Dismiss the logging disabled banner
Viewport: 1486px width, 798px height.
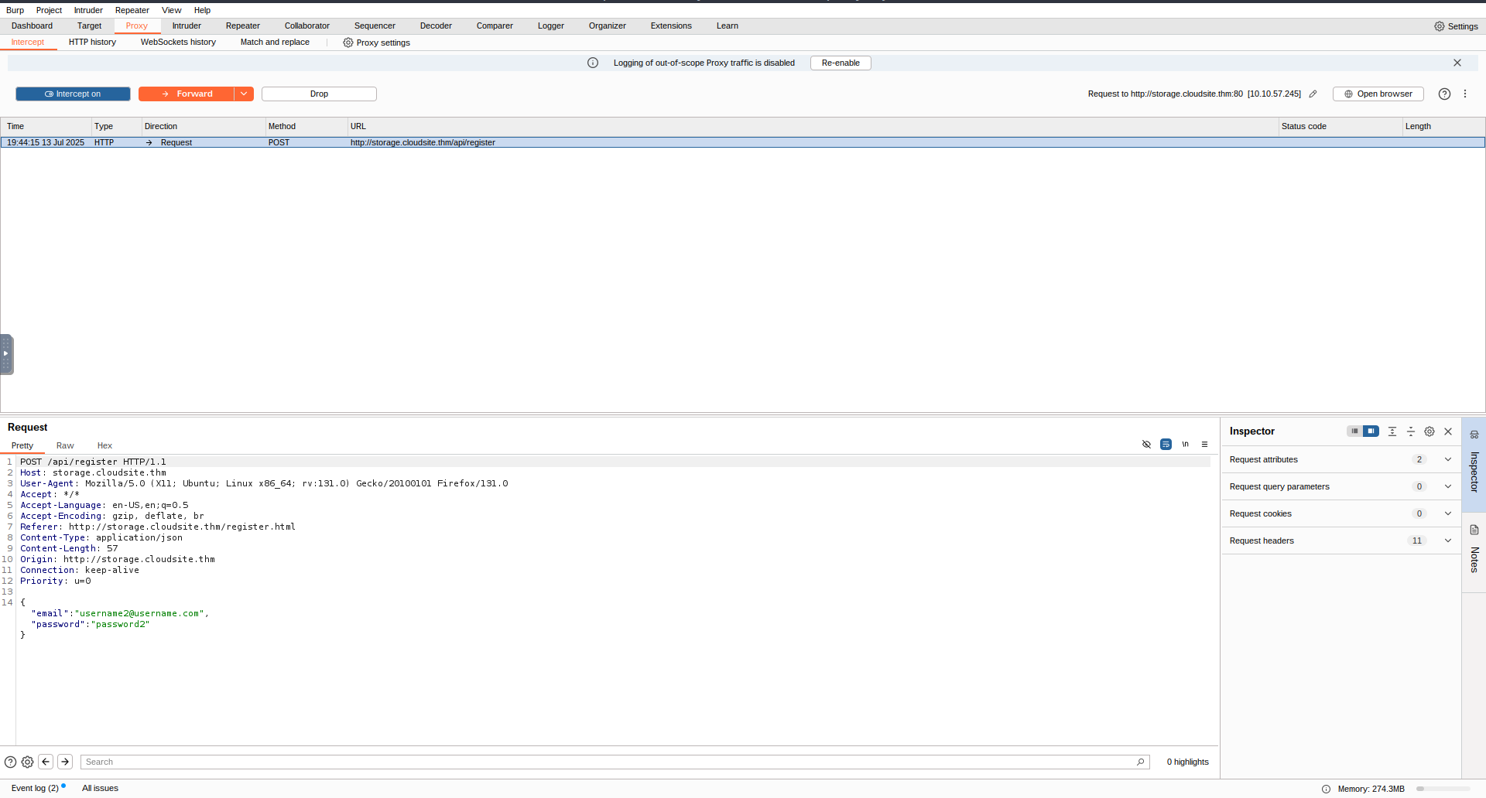click(1457, 63)
